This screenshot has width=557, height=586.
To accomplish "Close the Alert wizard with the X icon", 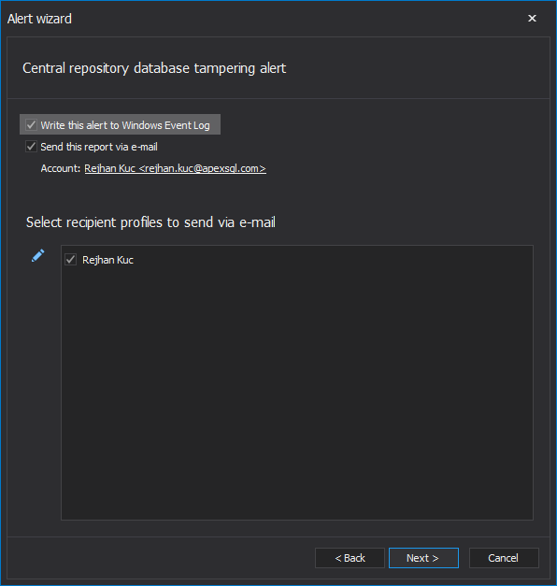I will (532, 19).
